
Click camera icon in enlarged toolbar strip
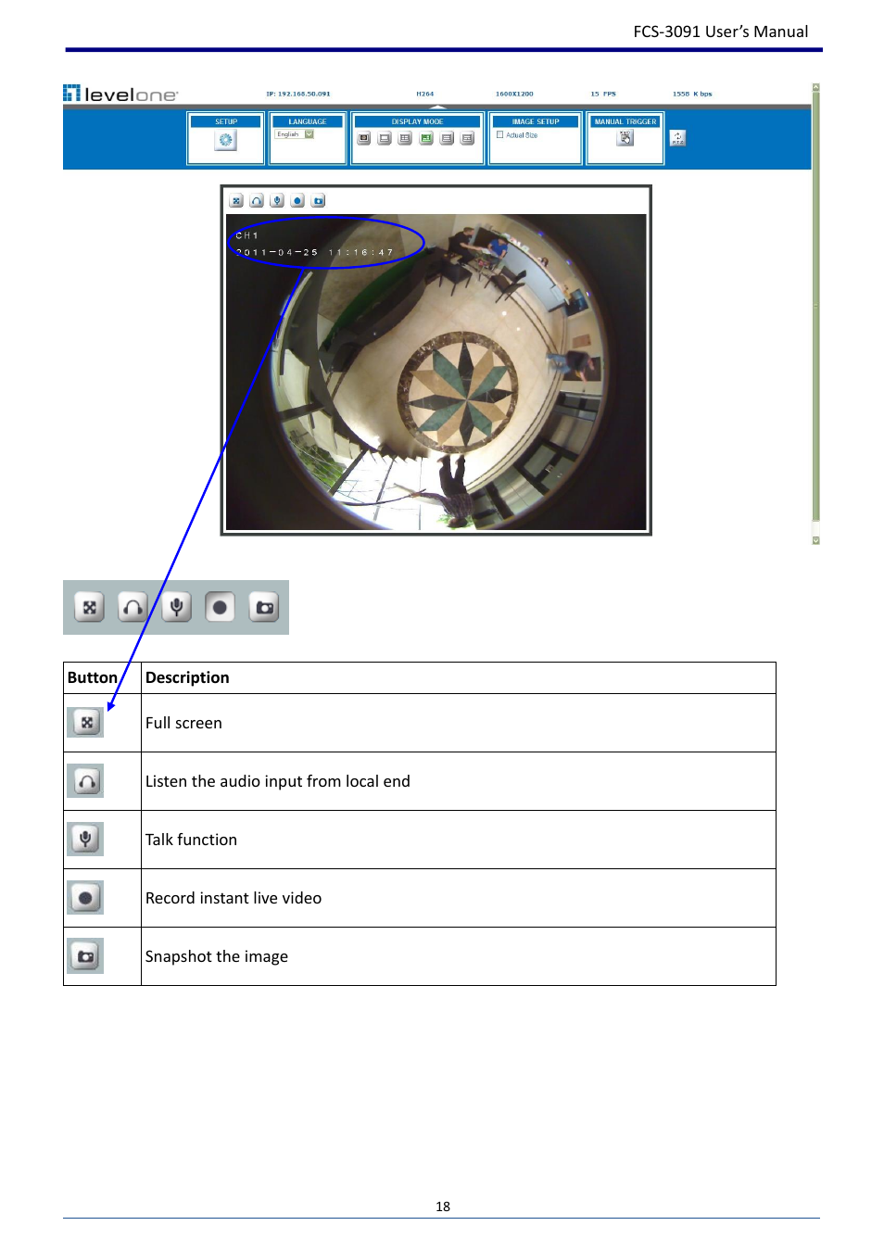click(264, 608)
